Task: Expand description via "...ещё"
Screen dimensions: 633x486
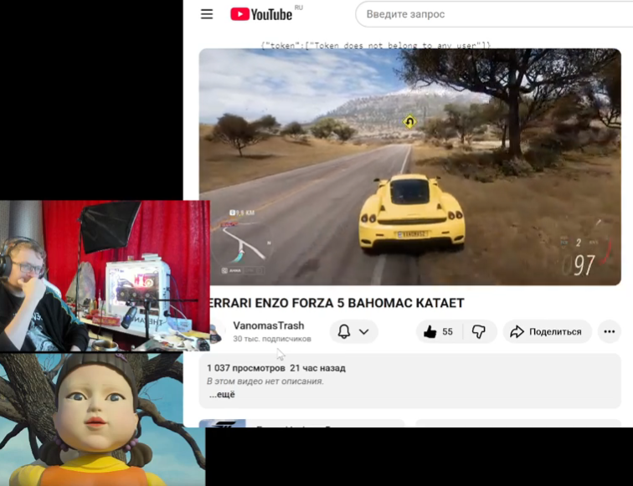Action: pyautogui.click(x=222, y=395)
